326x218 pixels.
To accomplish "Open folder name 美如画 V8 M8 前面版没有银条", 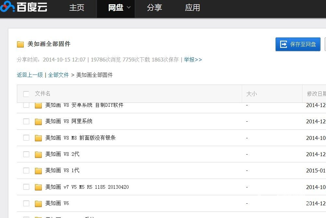I will (80, 138).
